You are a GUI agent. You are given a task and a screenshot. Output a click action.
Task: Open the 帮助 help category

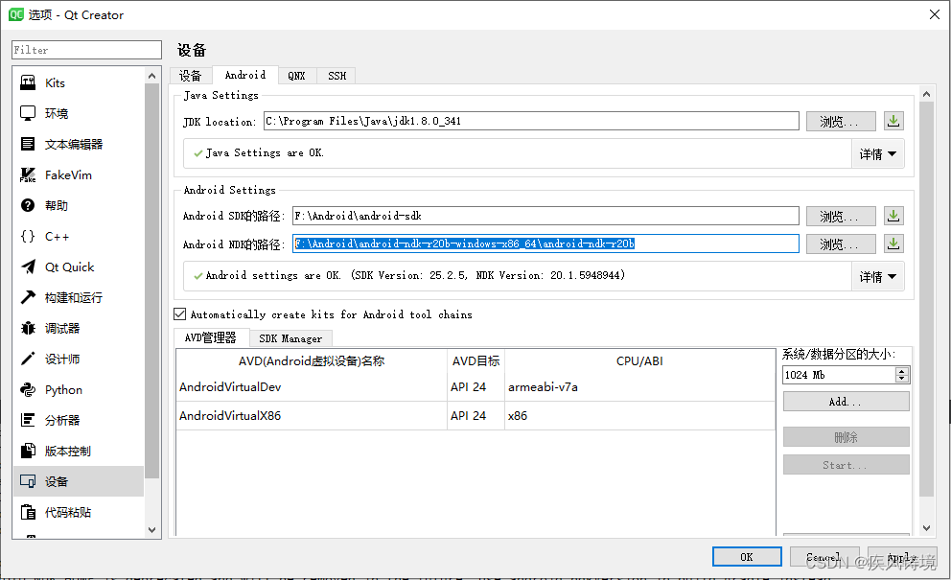click(79, 206)
